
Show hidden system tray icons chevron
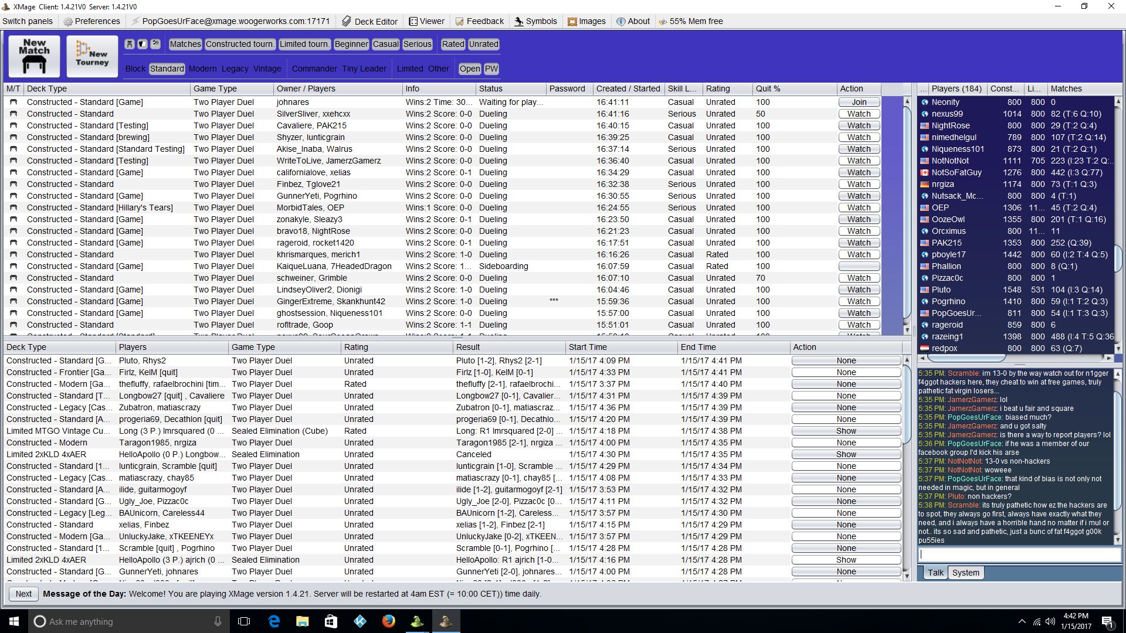pyautogui.click(x=1022, y=621)
